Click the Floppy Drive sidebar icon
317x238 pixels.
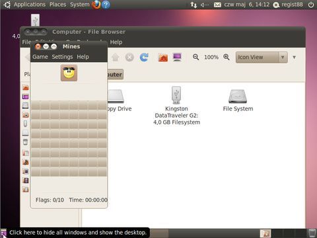coord(26,133)
